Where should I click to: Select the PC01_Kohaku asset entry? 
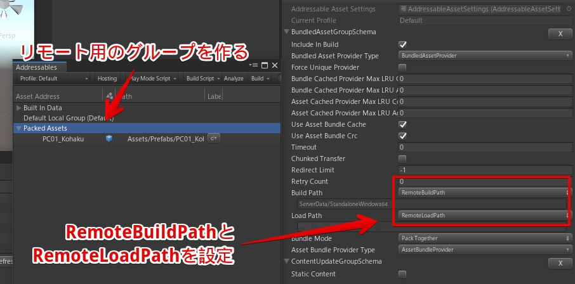[147, 139]
